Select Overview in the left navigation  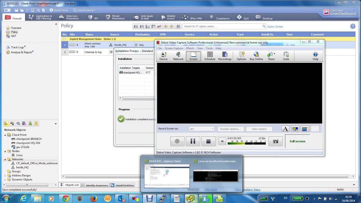(x=16, y=28)
